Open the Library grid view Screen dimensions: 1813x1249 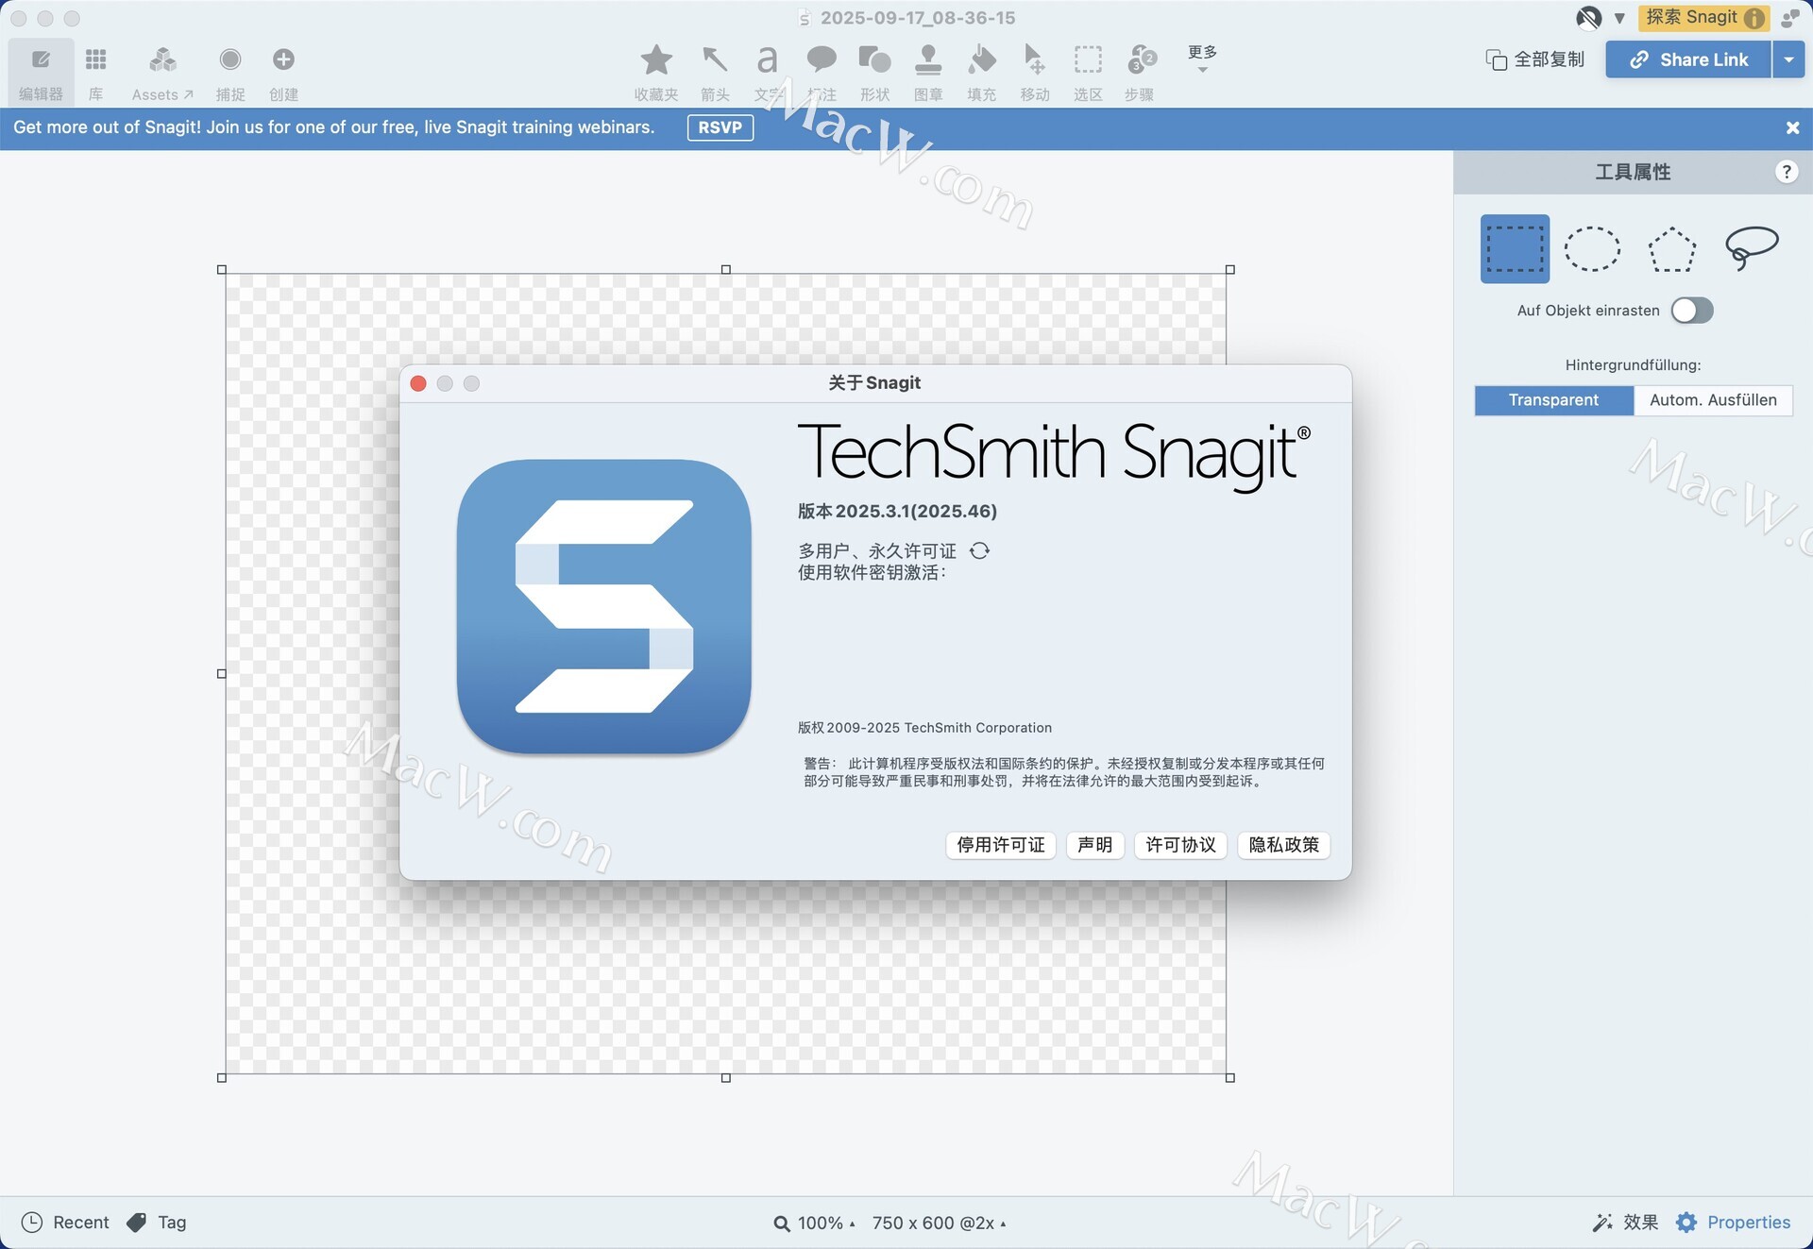point(95,72)
